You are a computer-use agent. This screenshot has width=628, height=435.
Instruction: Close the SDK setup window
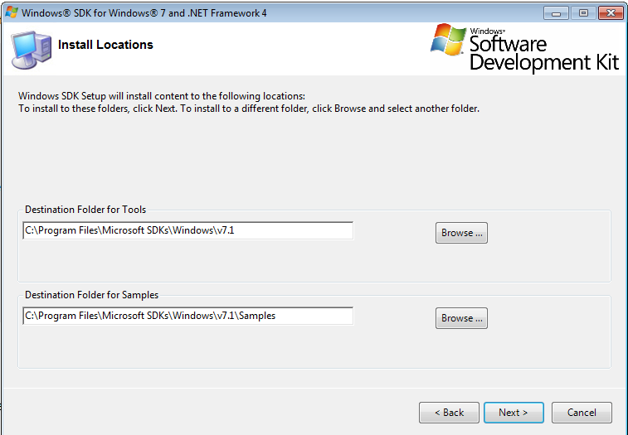pos(611,13)
